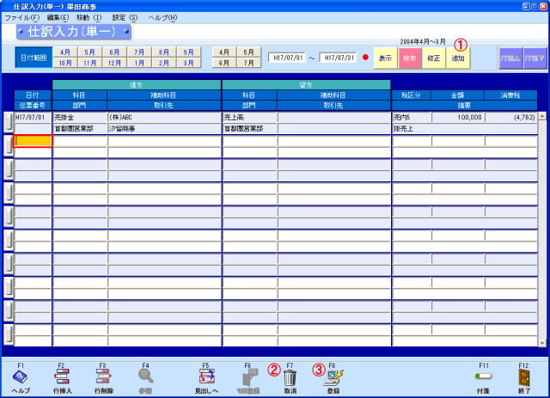Select the 1月 month button
550x398 pixels.
pos(139,63)
